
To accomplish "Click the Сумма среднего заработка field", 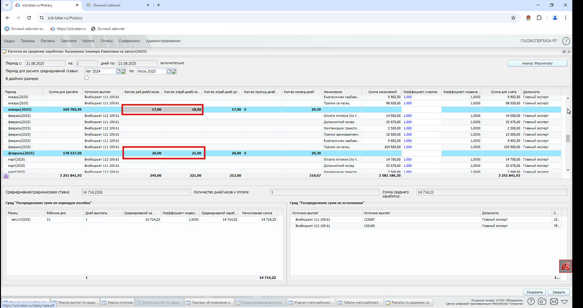I will coord(491,193).
